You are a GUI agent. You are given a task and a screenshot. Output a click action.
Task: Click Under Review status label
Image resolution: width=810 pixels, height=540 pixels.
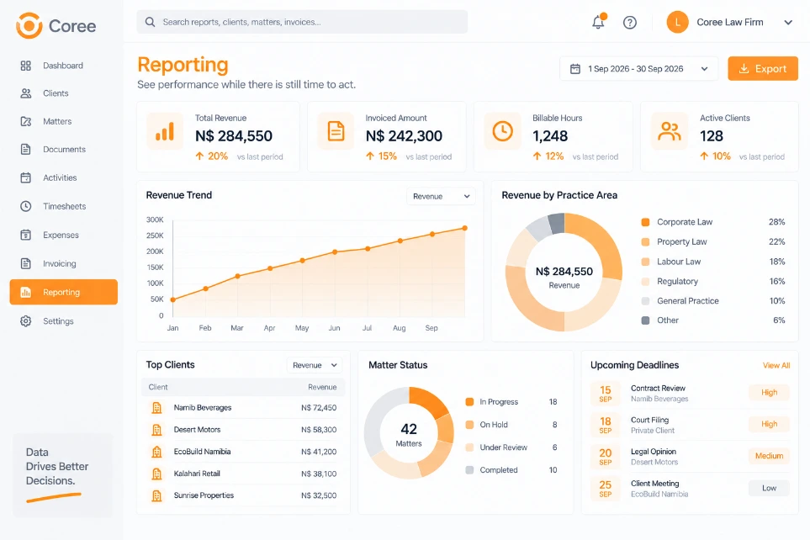pos(503,447)
